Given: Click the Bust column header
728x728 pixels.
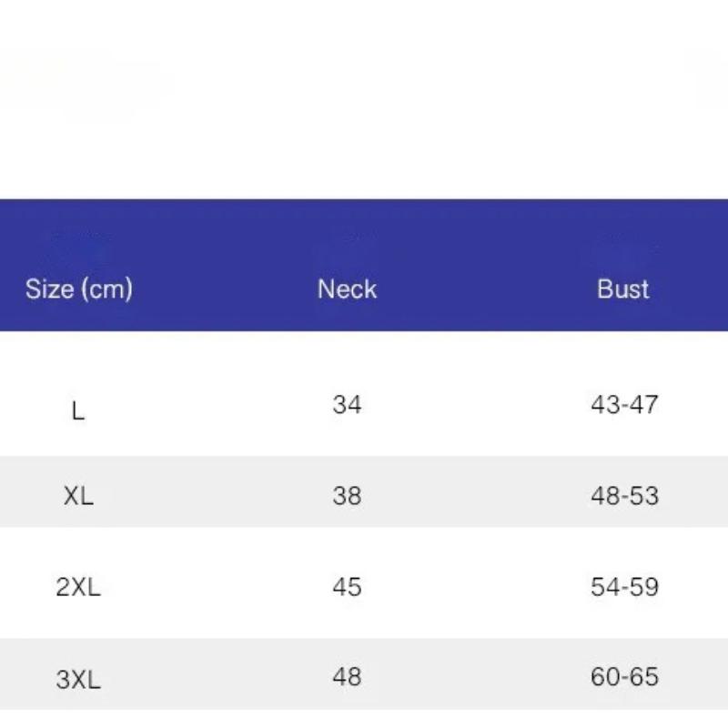Looking at the screenshot, I should [623, 289].
